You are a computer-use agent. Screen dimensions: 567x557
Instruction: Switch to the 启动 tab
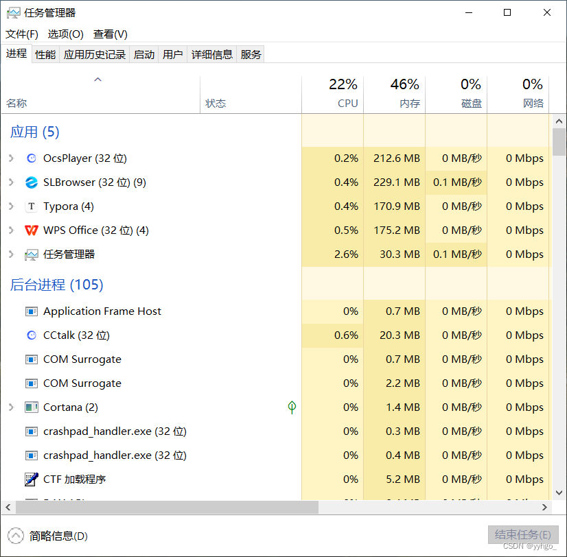[x=144, y=55]
